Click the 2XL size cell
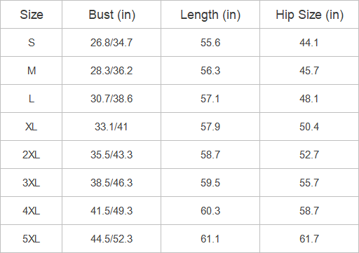This screenshot has height=253, width=359. coord(32,155)
